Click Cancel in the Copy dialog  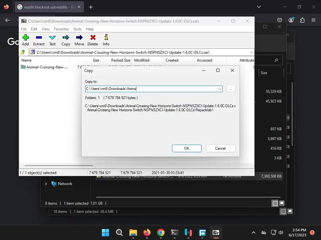(220, 148)
